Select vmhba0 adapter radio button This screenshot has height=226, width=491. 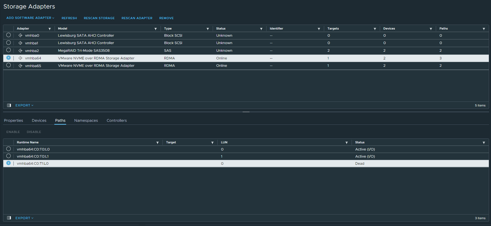pyautogui.click(x=9, y=35)
